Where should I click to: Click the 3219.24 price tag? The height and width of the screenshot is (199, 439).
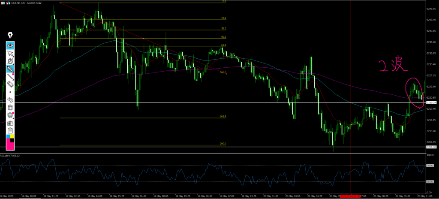431,103
